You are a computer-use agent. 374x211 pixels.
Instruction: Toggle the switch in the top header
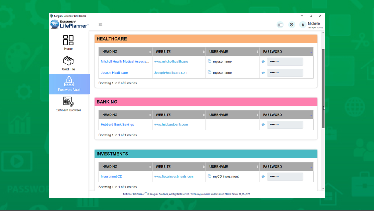280,25
